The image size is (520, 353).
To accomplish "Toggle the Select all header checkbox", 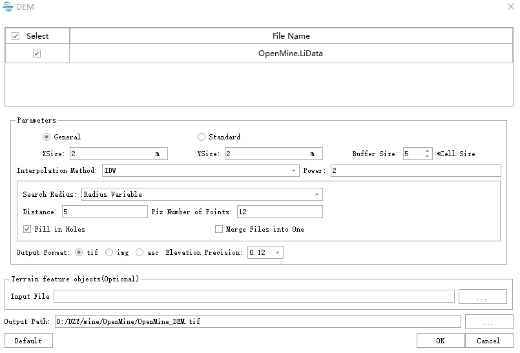I will [x=16, y=36].
